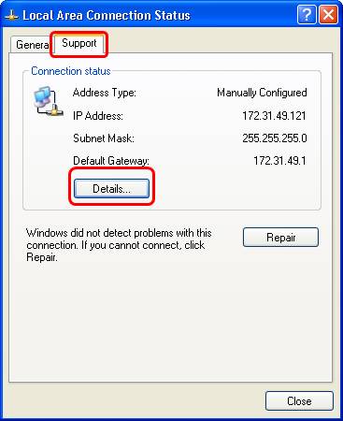Click the red X title bar button

(328, 14)
